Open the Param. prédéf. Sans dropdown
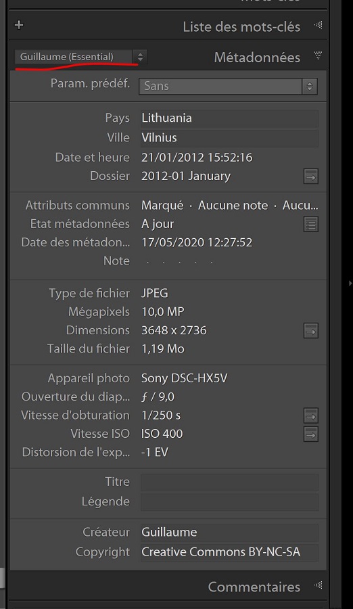Image resolution: width=353 pixels, height=609 pixels. [228, 86]
